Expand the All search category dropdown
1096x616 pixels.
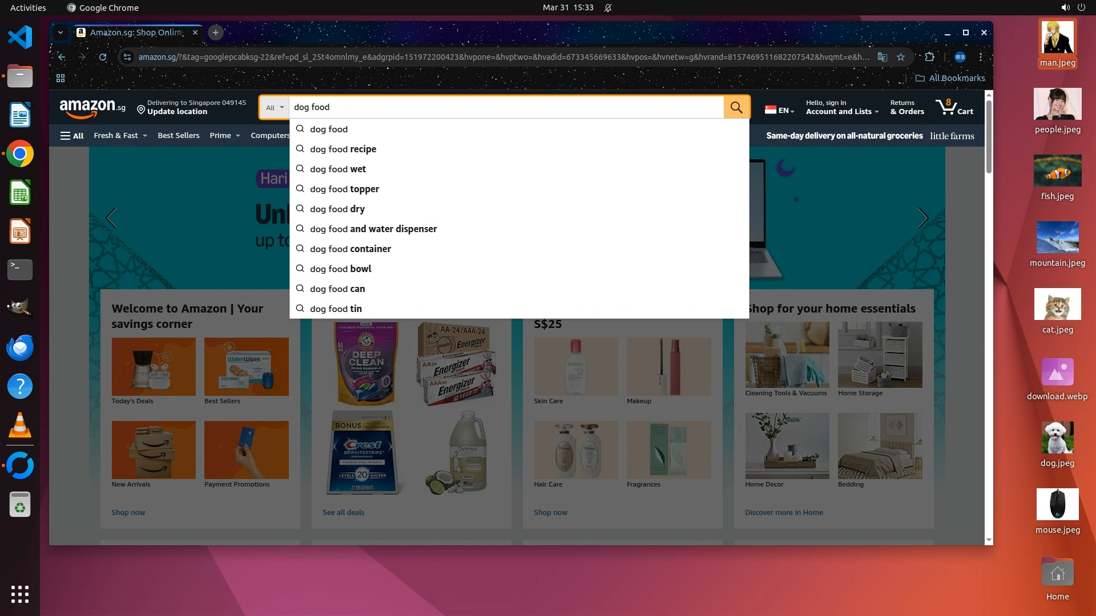[x=275, y=107]
